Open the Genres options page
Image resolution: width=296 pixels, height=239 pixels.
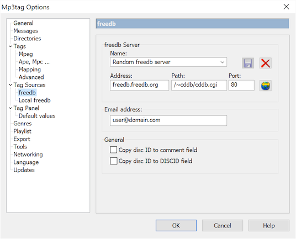coord(23,124)
